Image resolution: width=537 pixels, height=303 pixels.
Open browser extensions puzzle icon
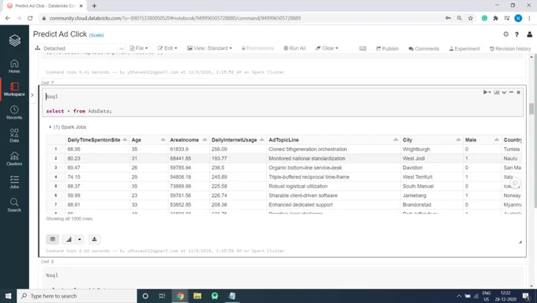click(x=496, y=18)
